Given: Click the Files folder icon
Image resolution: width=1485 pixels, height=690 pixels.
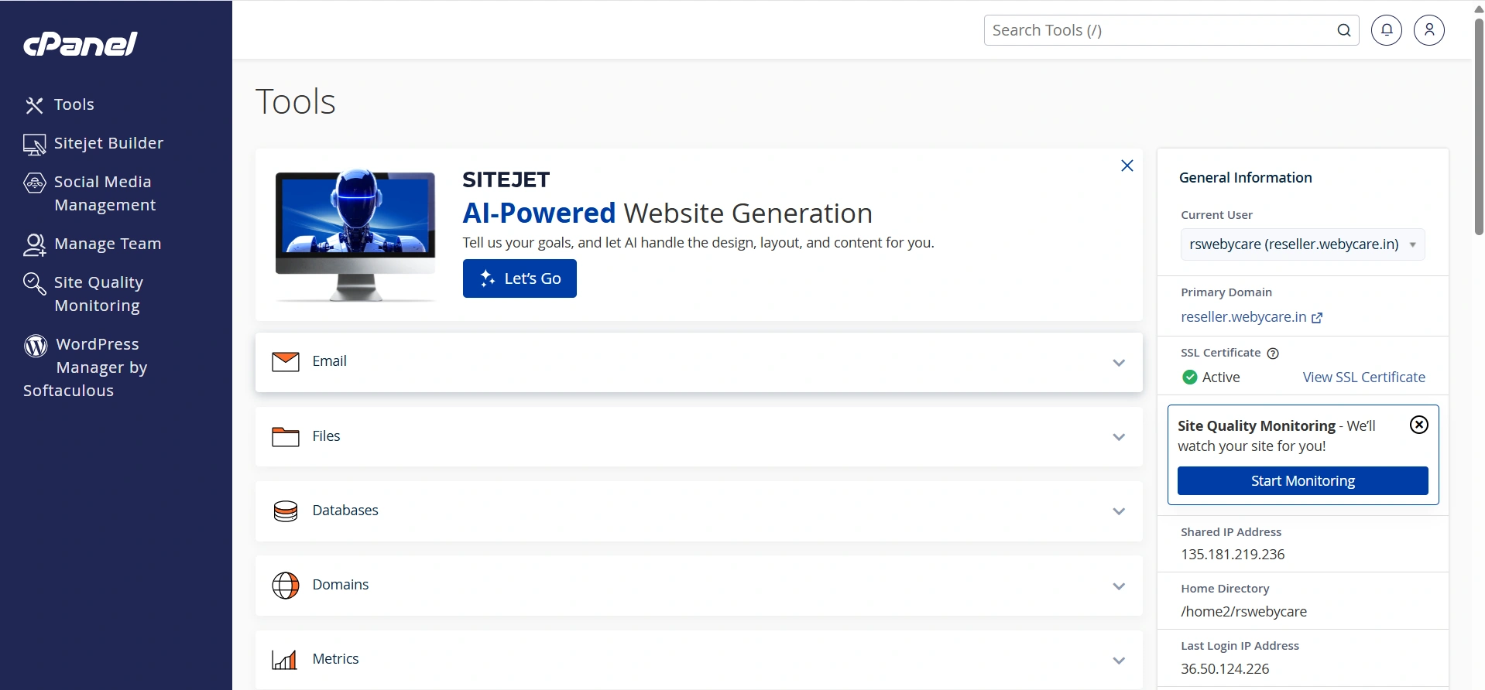Looking at the screenshot, I should tap(286, 437).
